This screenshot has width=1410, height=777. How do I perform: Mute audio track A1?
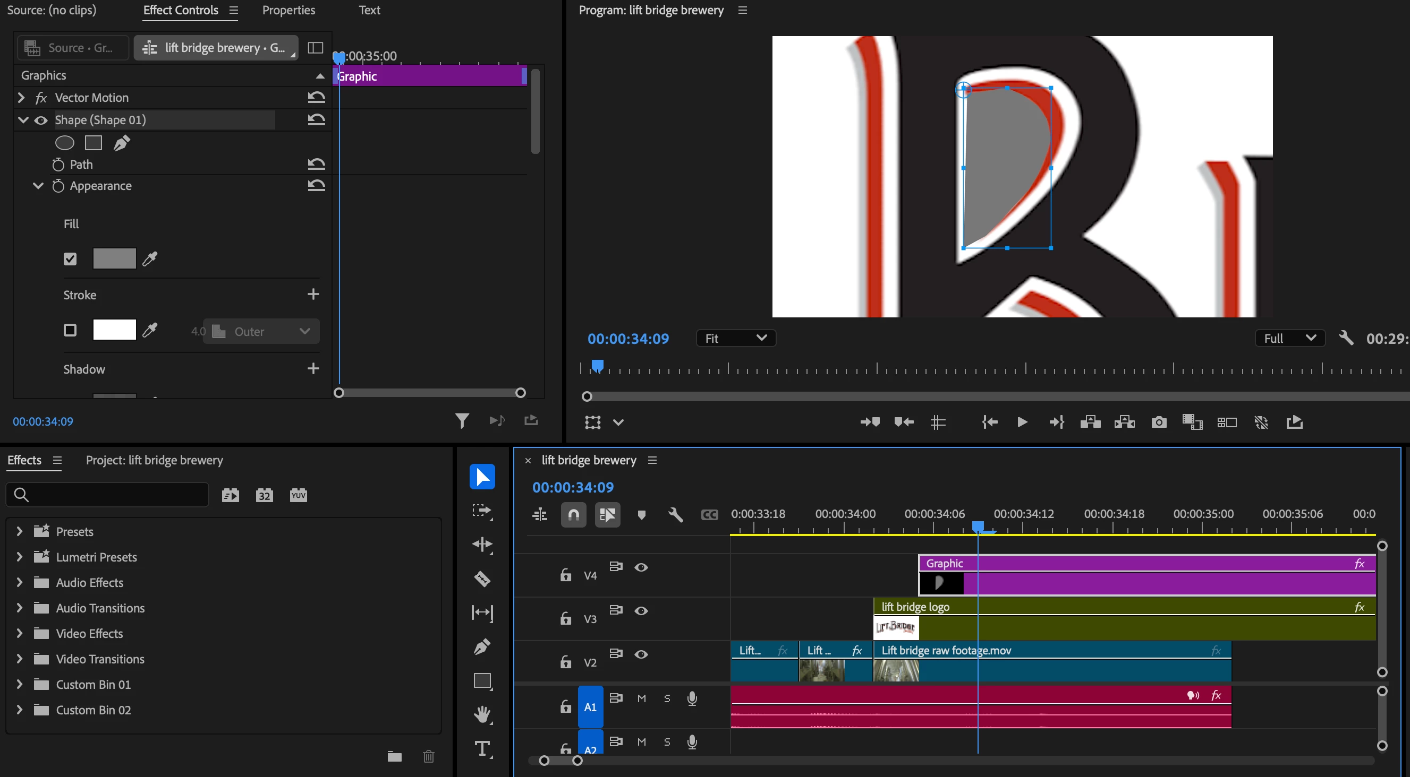641,698
